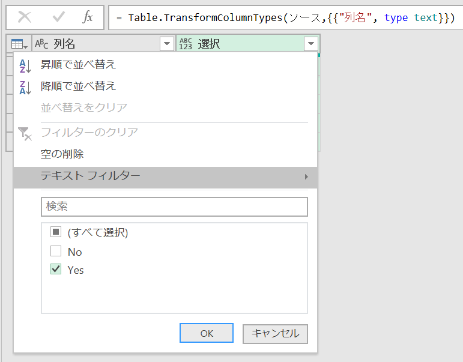Choose 空の削除 from the menu

pos(165,154)
